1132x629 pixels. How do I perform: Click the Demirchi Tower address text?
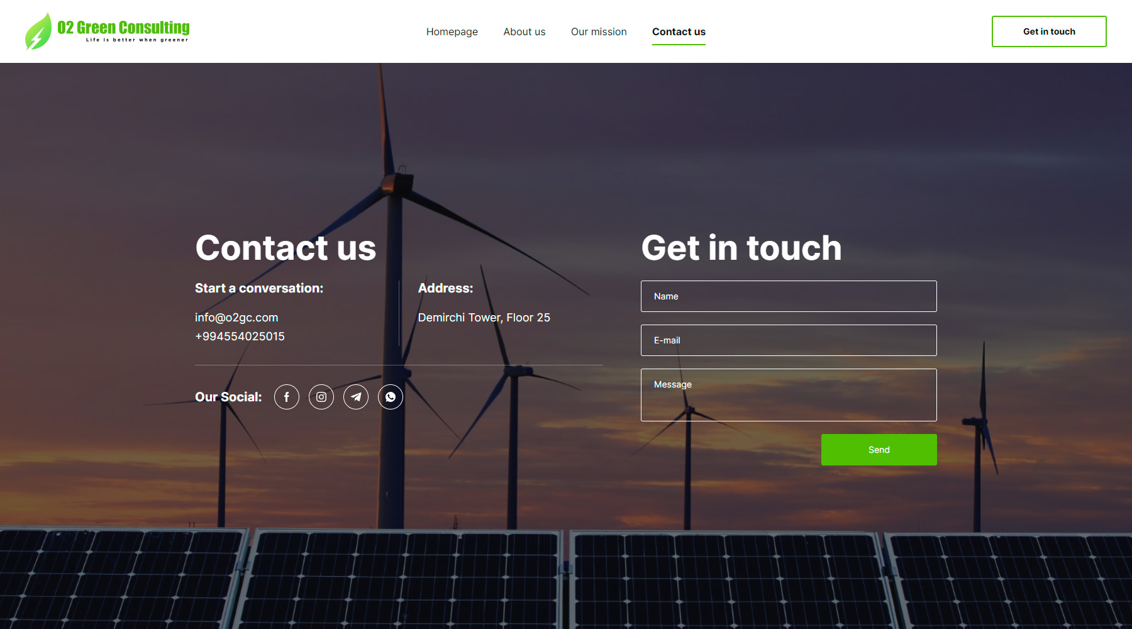coord(484,318)
